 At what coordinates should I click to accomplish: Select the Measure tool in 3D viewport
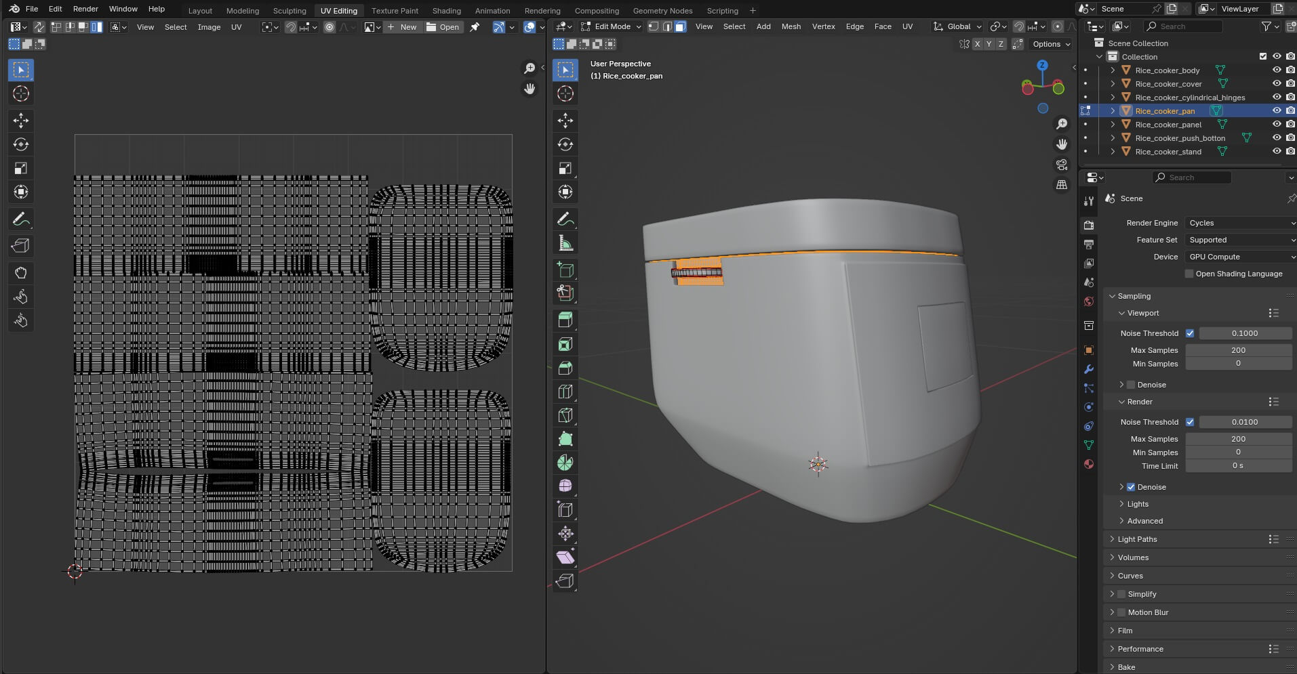click(565, 243)
